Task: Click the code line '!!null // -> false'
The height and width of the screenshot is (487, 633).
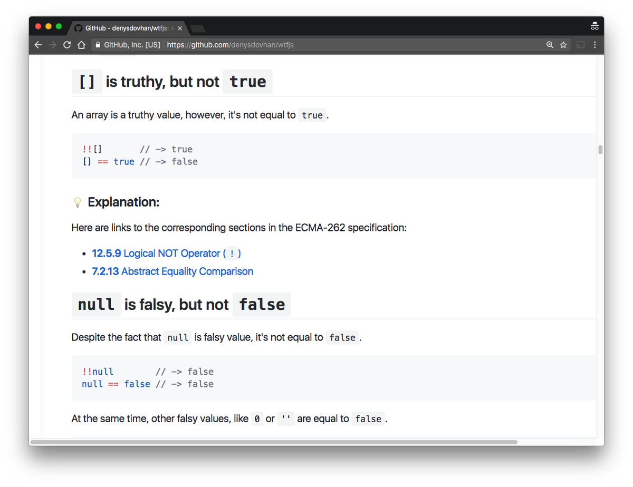Action: (148, 372)
